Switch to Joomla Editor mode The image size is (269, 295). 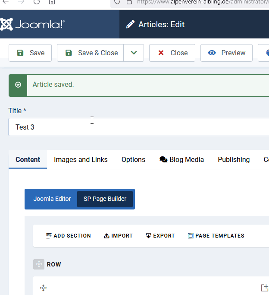(52, 199)
